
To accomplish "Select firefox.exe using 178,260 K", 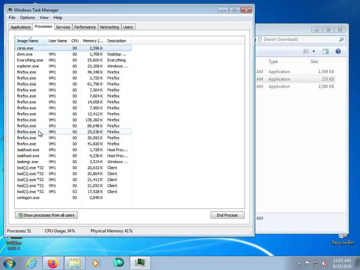I will (x=73, y=120).
